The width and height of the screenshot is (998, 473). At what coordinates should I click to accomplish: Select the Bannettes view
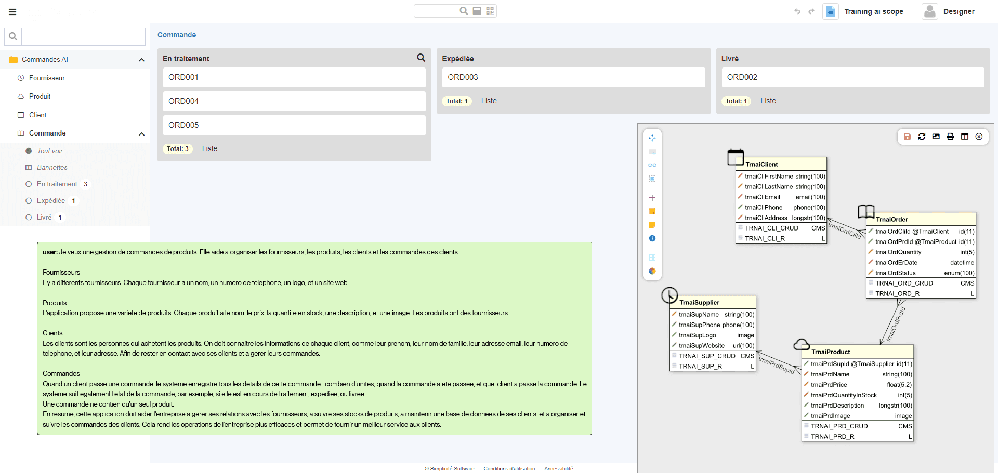coord(52,167)
